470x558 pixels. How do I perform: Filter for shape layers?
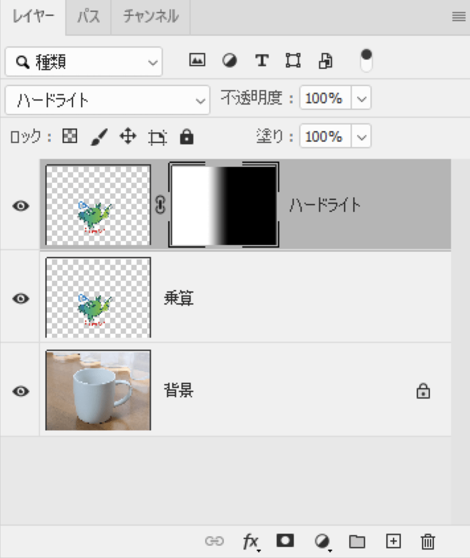pos(293,60)
